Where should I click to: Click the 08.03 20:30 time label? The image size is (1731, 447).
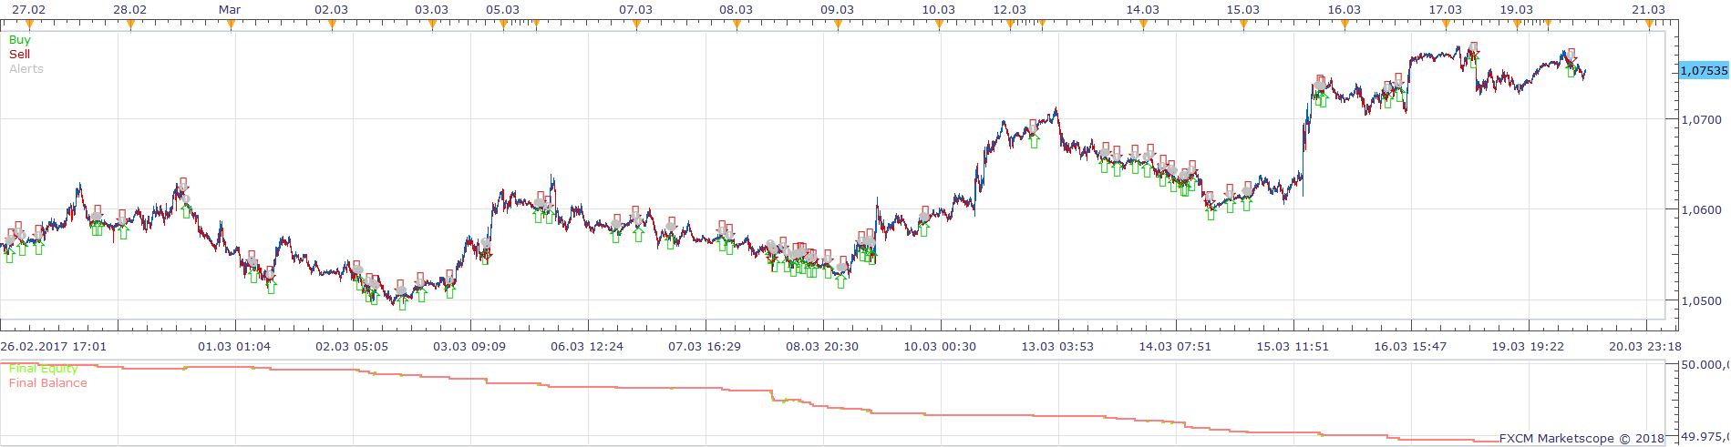(x=822, y=346)
